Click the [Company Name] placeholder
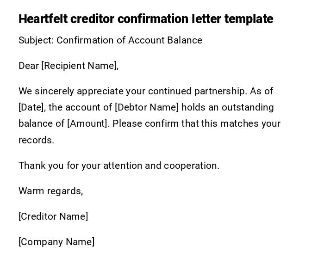The image size is (324, 271). (56, 242)
